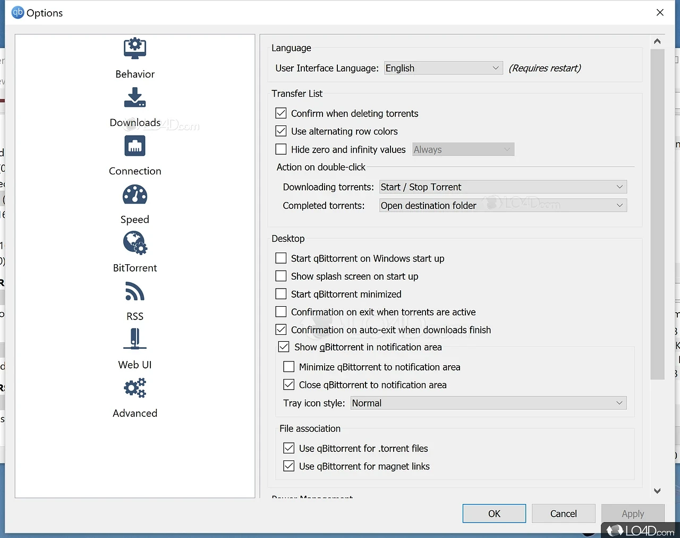This screenshot has width=680, height=538.
Task: Toggle Confirmation on auto-exit when downloads finish
Action: [281, 330]
